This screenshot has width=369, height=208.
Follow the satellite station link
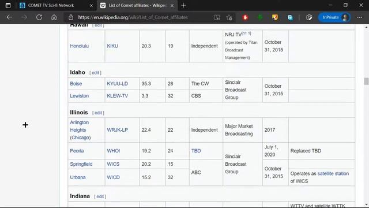(333, 173)
